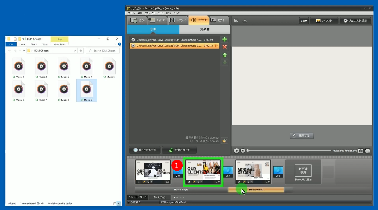
Task: Remove selected track with red X icon
Action: [225, 47]
